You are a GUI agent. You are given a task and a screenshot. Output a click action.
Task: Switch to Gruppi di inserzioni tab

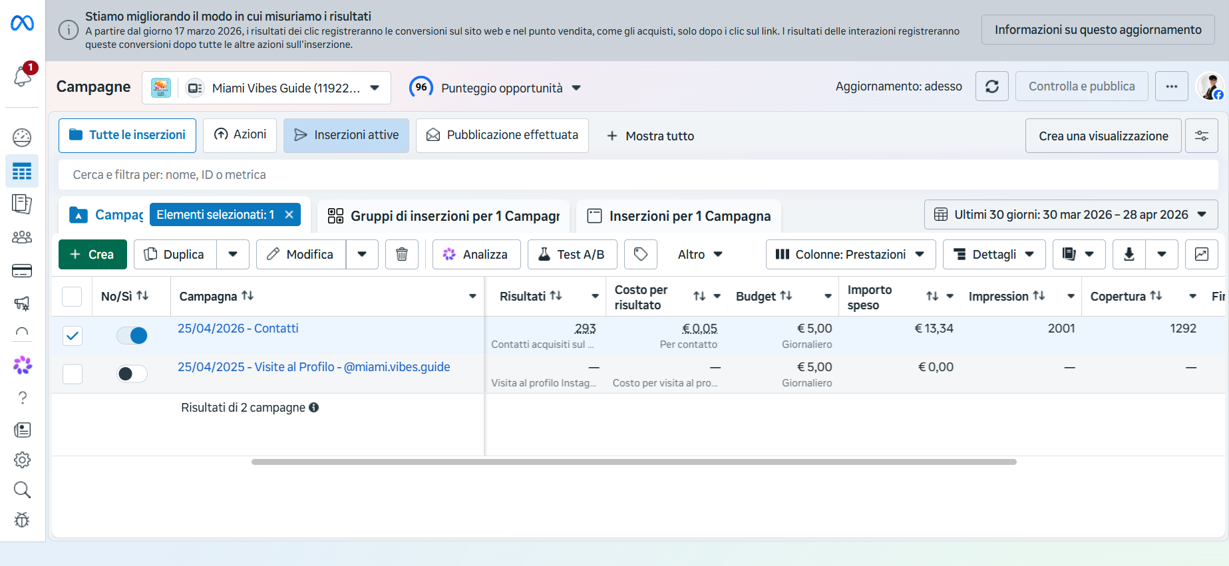tap(444, 216)
